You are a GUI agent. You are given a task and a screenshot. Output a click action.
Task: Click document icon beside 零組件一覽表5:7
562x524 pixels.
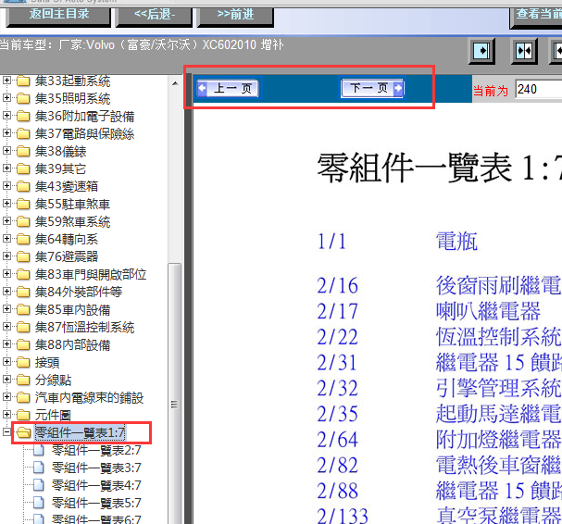click(x=39, y=503)
